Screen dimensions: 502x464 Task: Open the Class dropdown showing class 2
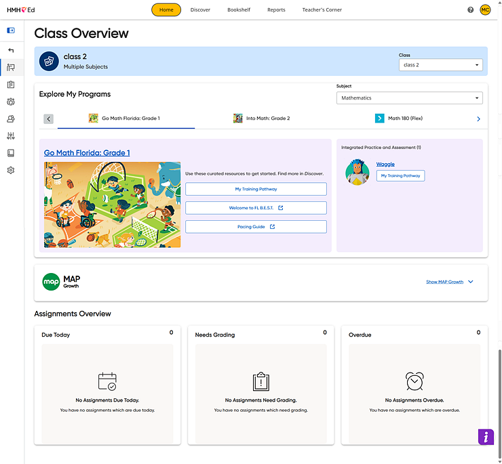440,65
